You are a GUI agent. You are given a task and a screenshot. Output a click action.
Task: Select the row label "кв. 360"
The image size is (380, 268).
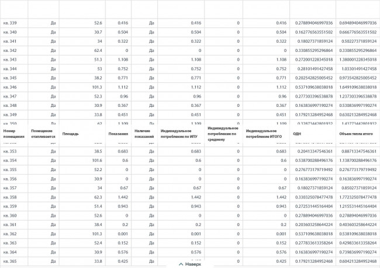pos(10,215)
